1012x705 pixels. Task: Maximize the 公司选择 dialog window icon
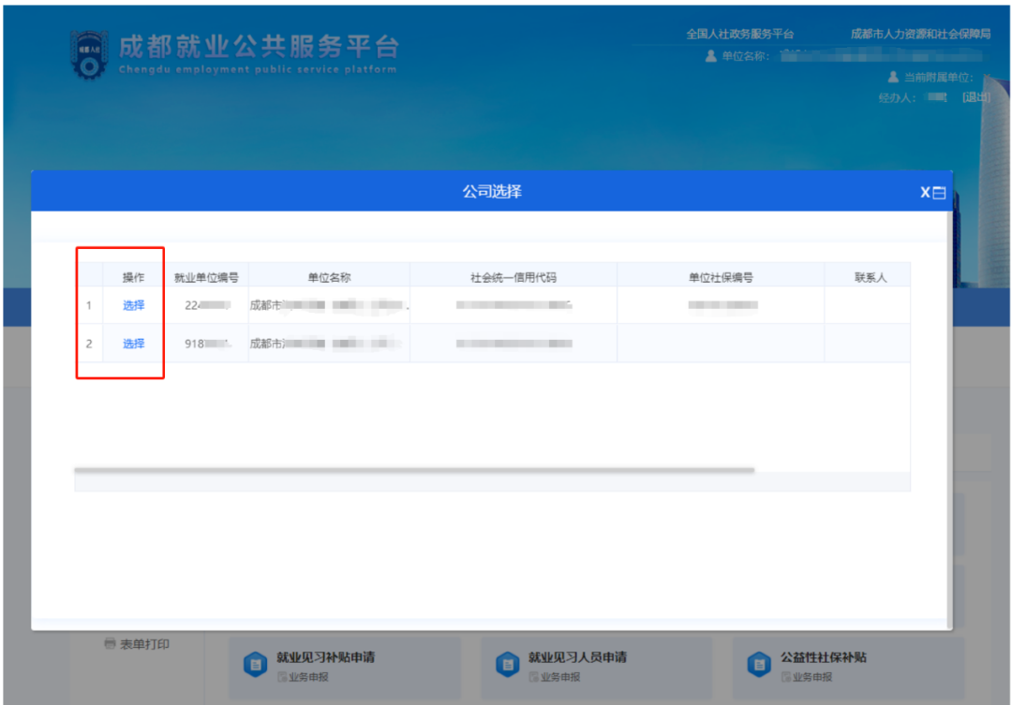tap(939, 193)
